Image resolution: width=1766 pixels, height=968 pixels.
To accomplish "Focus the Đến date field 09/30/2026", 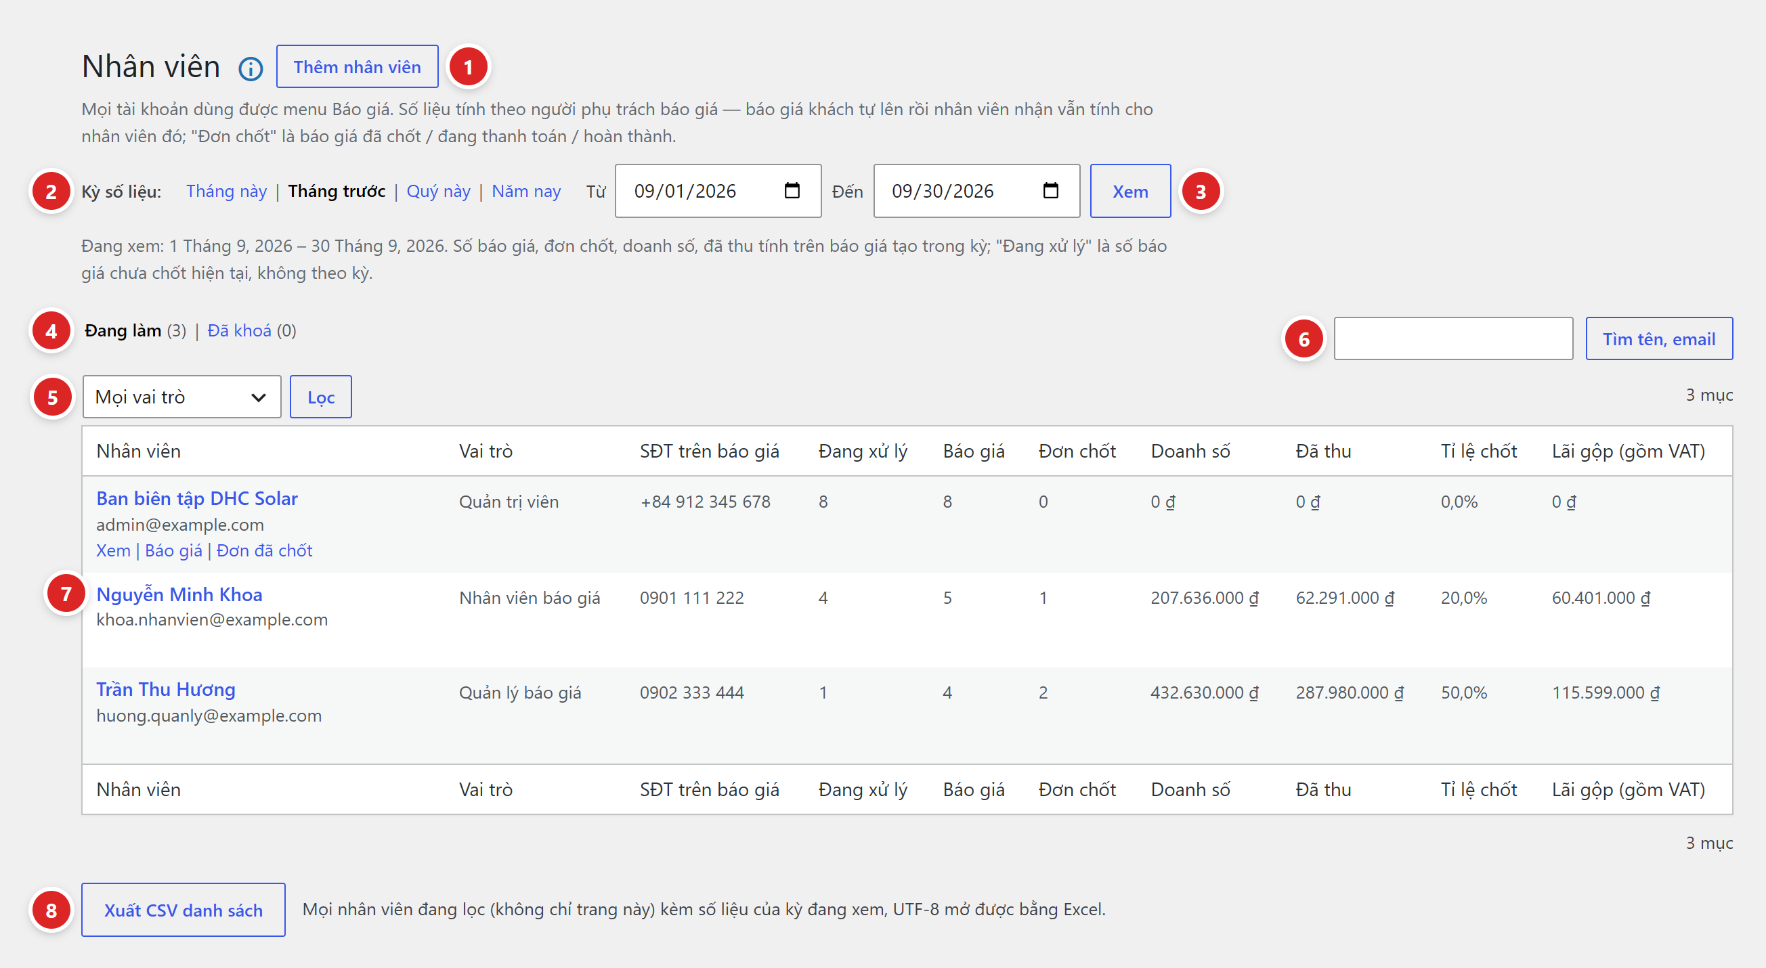I will click(976, 191).
